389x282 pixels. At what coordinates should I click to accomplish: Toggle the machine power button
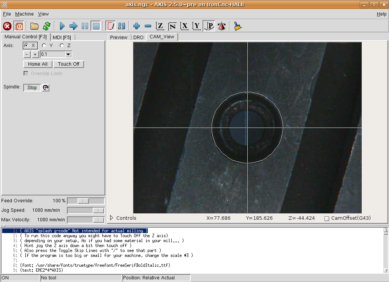tap(19, 26)
